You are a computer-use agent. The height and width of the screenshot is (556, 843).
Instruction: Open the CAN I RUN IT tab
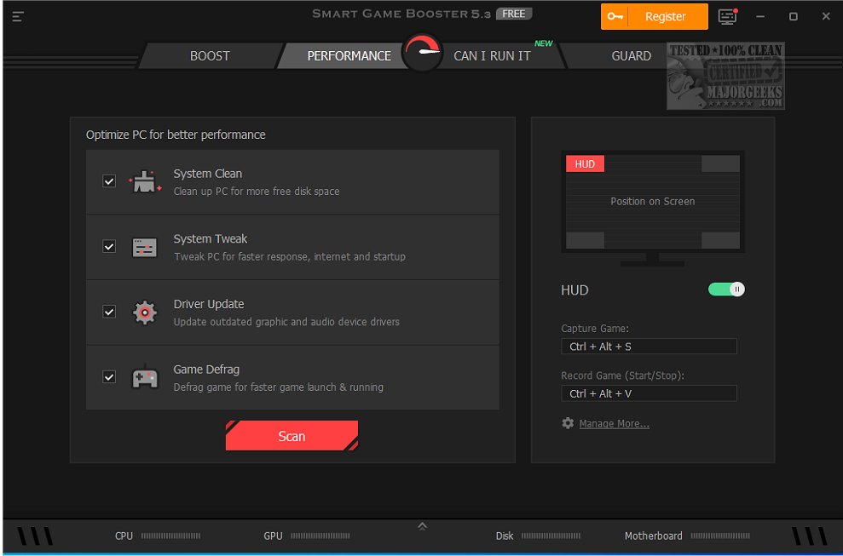point(492,56)
